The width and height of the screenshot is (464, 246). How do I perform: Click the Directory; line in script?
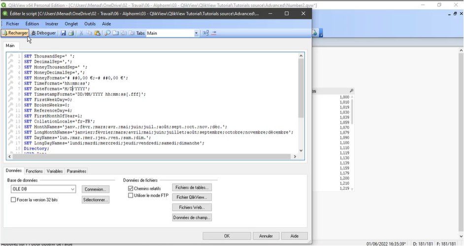coord(36,149)
